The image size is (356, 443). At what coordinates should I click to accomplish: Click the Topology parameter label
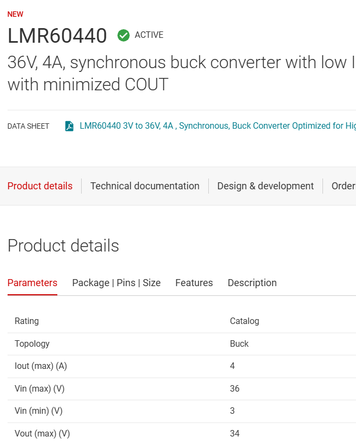pyautogui.click(x=32, y=344)
